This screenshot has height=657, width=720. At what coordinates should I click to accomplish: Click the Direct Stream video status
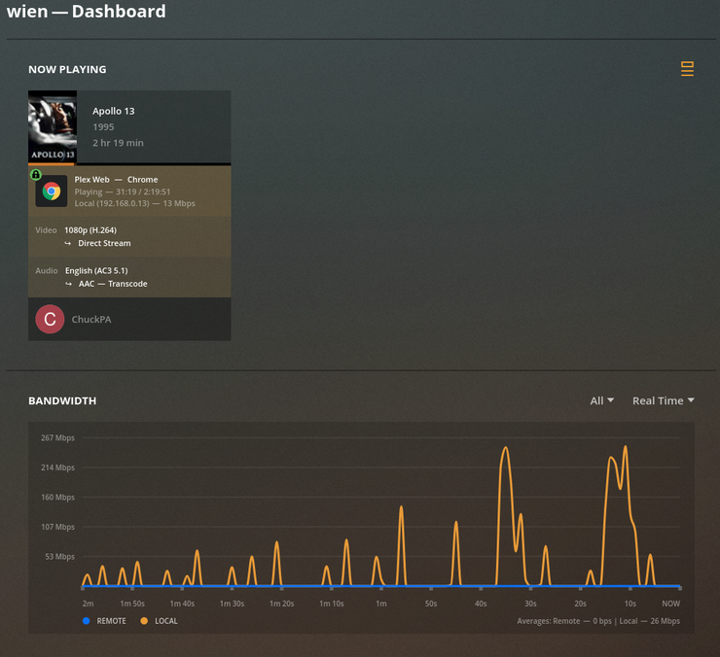pos(104,243)
